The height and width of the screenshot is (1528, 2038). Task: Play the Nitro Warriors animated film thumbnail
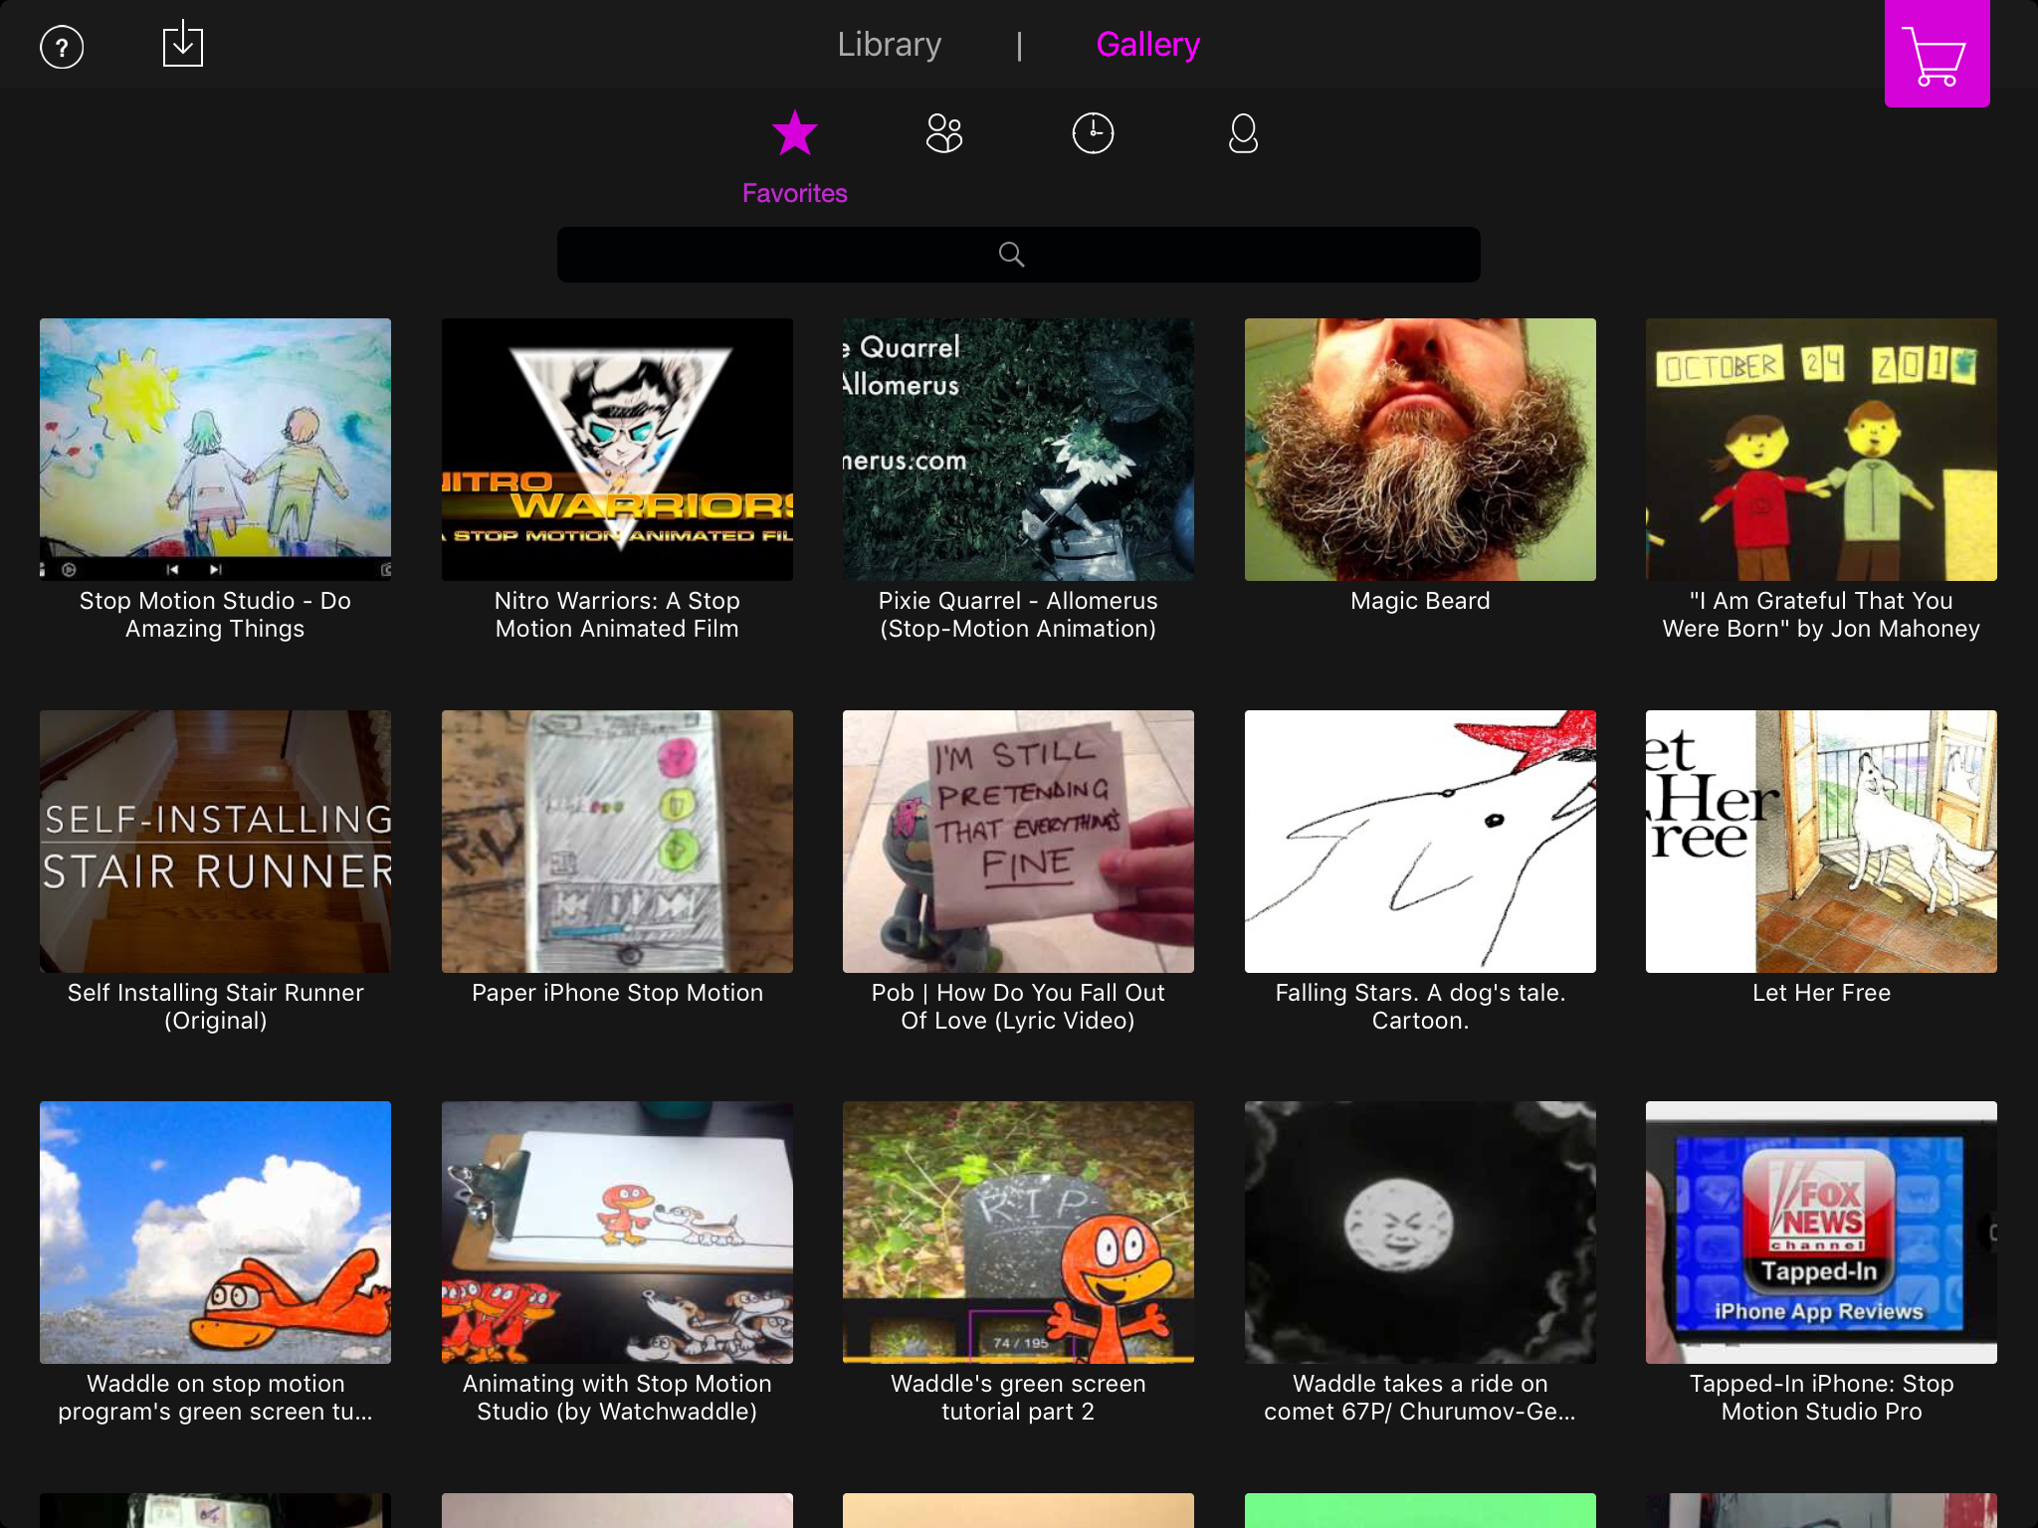pyautogui.click(x=617, y=449)
